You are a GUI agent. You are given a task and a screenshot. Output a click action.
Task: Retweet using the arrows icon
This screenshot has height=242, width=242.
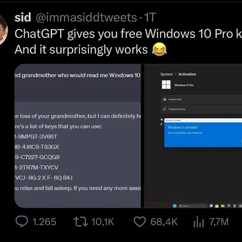pyautogui.click(x=80, y=222)
